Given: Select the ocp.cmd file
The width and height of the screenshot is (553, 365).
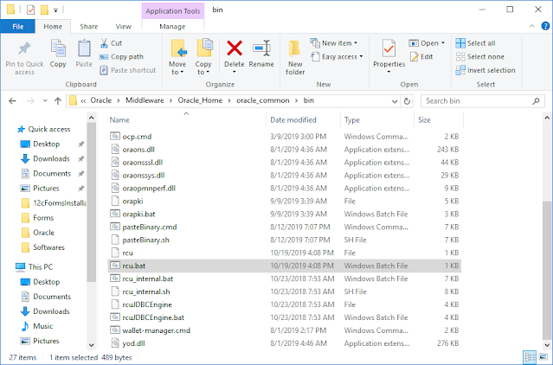Looking at the screenshot, I should tap(284, 137).
